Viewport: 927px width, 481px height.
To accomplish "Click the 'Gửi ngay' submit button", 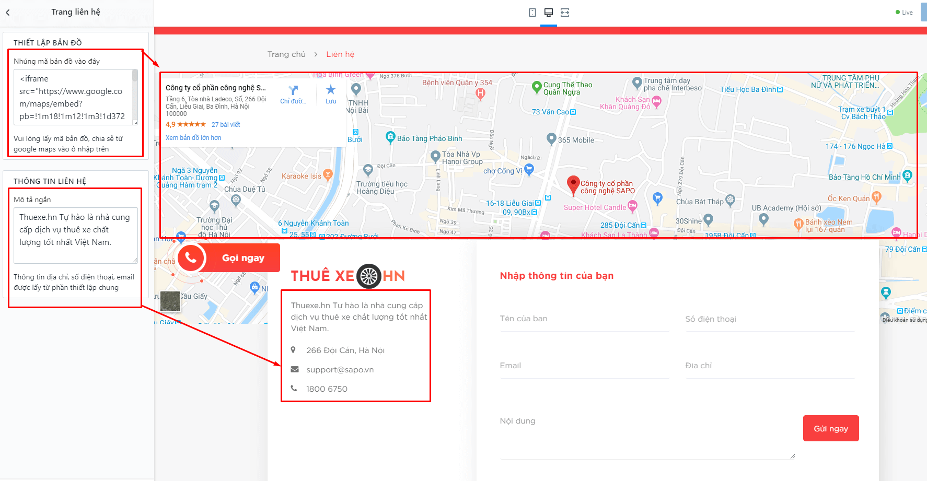I will pyautogui.click(x=831, y=428).
